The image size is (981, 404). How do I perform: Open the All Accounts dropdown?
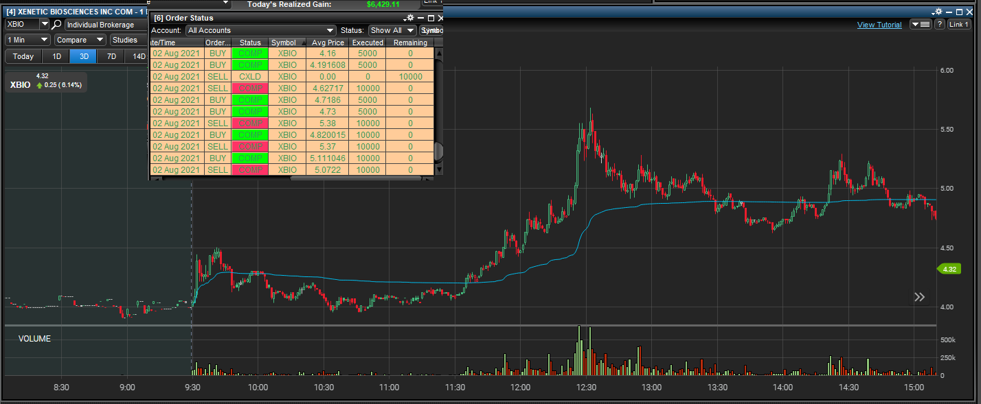point(260,30)
